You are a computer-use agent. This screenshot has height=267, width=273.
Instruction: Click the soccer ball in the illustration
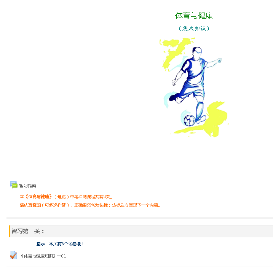pos(190,120)
